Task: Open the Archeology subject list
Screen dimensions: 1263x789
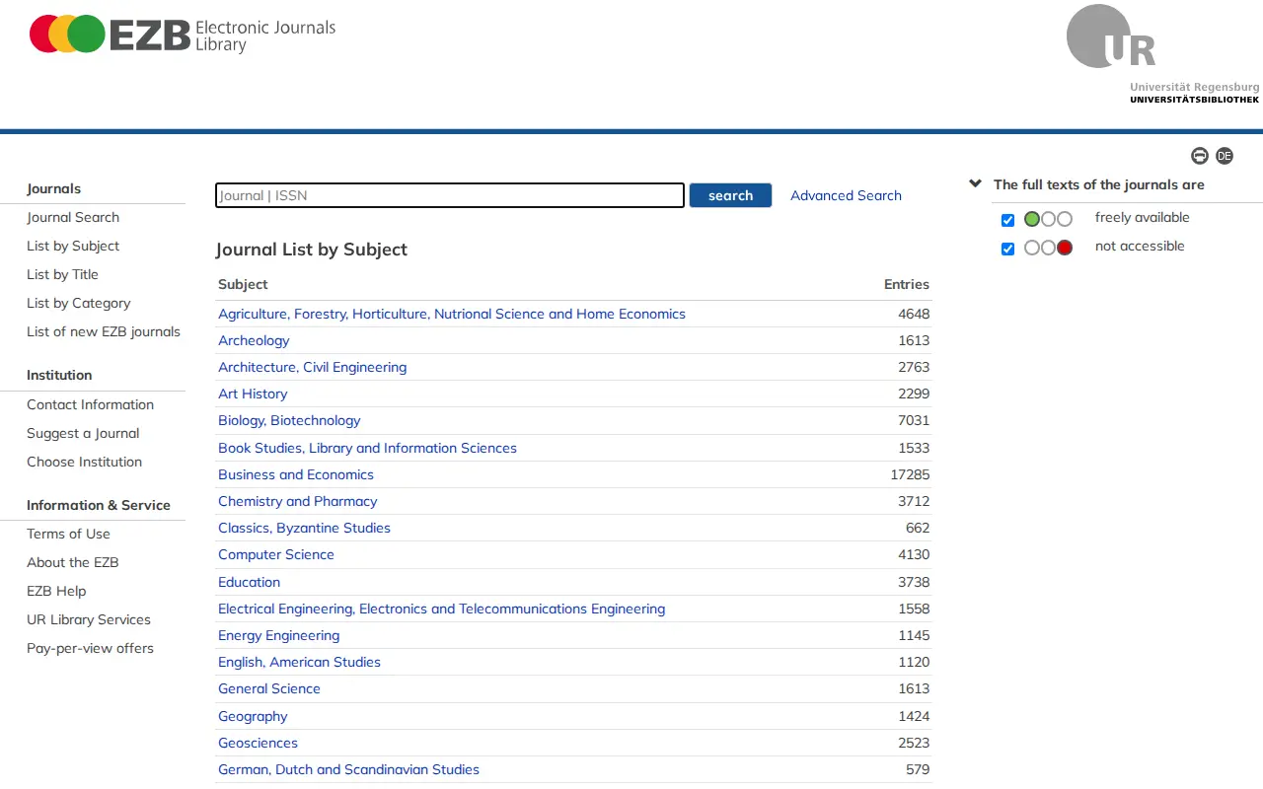Action: point(254,340)
